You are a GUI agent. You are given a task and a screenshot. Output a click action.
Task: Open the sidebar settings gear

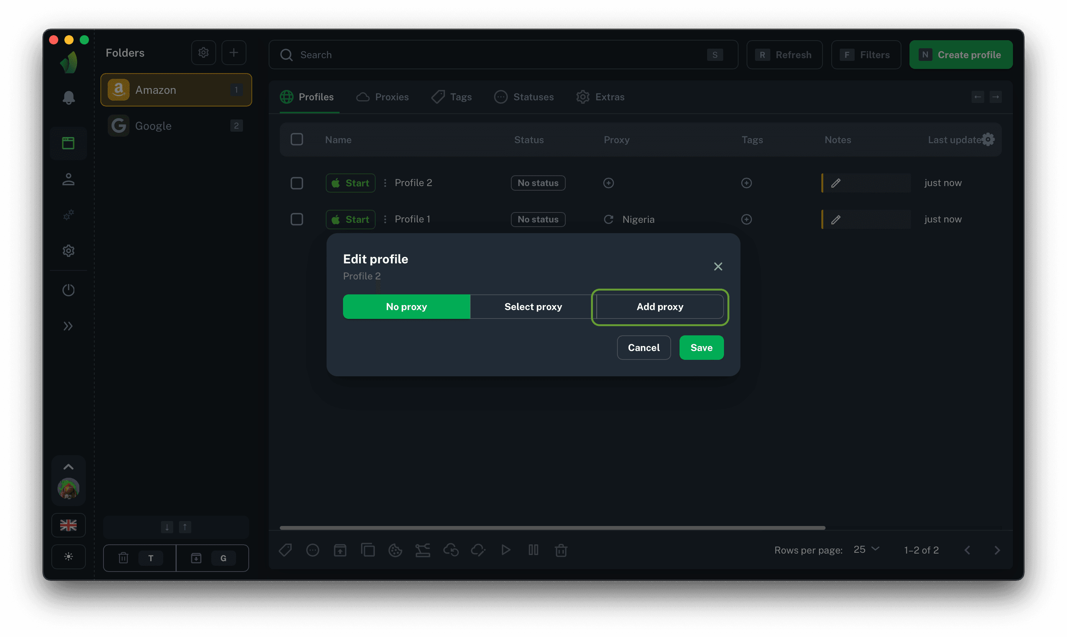coord(68,251)
